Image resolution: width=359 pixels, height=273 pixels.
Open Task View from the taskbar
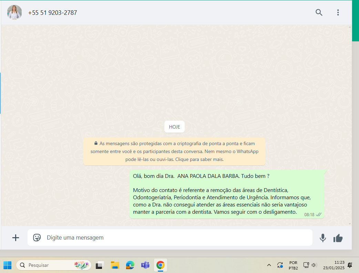click(100, 265)
